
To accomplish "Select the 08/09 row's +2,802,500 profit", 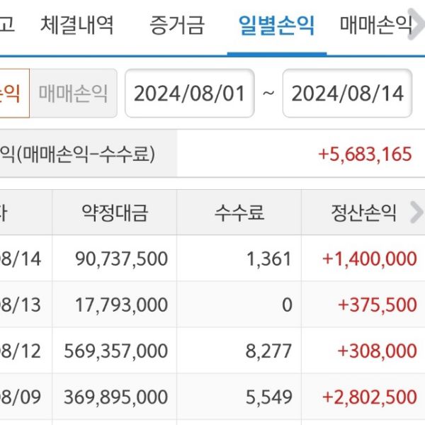I will [369, 397].
